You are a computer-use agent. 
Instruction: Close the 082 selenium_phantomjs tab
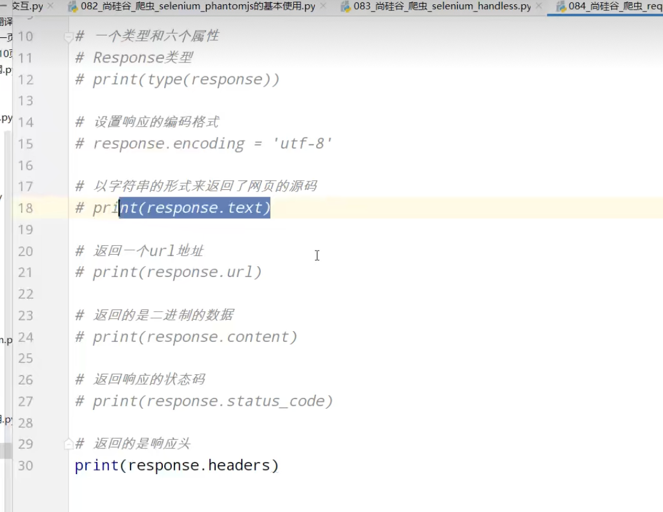[x=323, y=6]
